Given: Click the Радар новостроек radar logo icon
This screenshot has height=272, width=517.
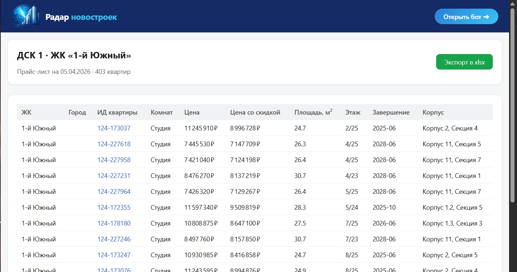Looking at the screenshot, I should tap(25, 16).
